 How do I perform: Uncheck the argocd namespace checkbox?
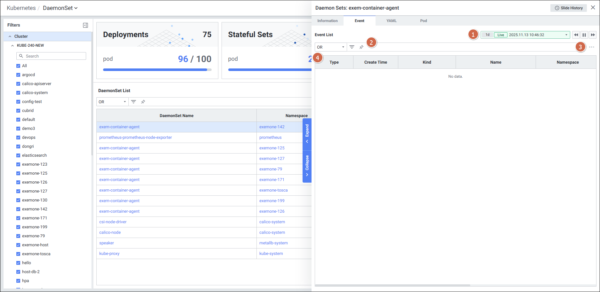(18, 75)
